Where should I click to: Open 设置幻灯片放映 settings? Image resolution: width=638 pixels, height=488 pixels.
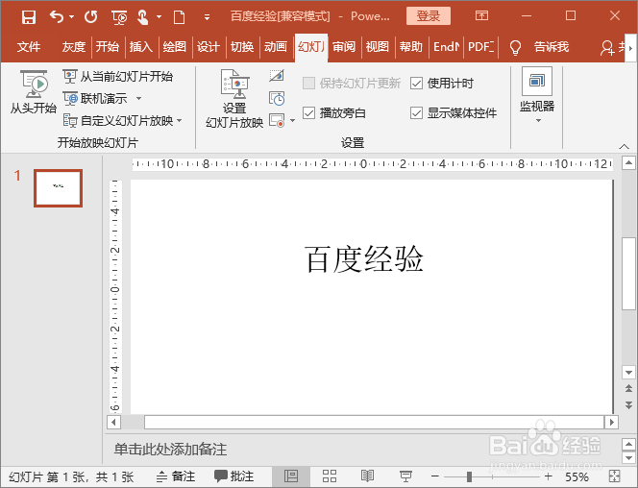coord(234,99)
